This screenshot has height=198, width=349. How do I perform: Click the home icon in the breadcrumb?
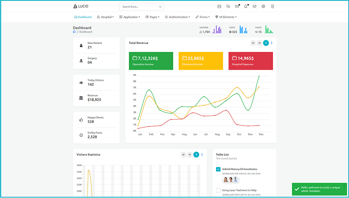pos(75,32)
